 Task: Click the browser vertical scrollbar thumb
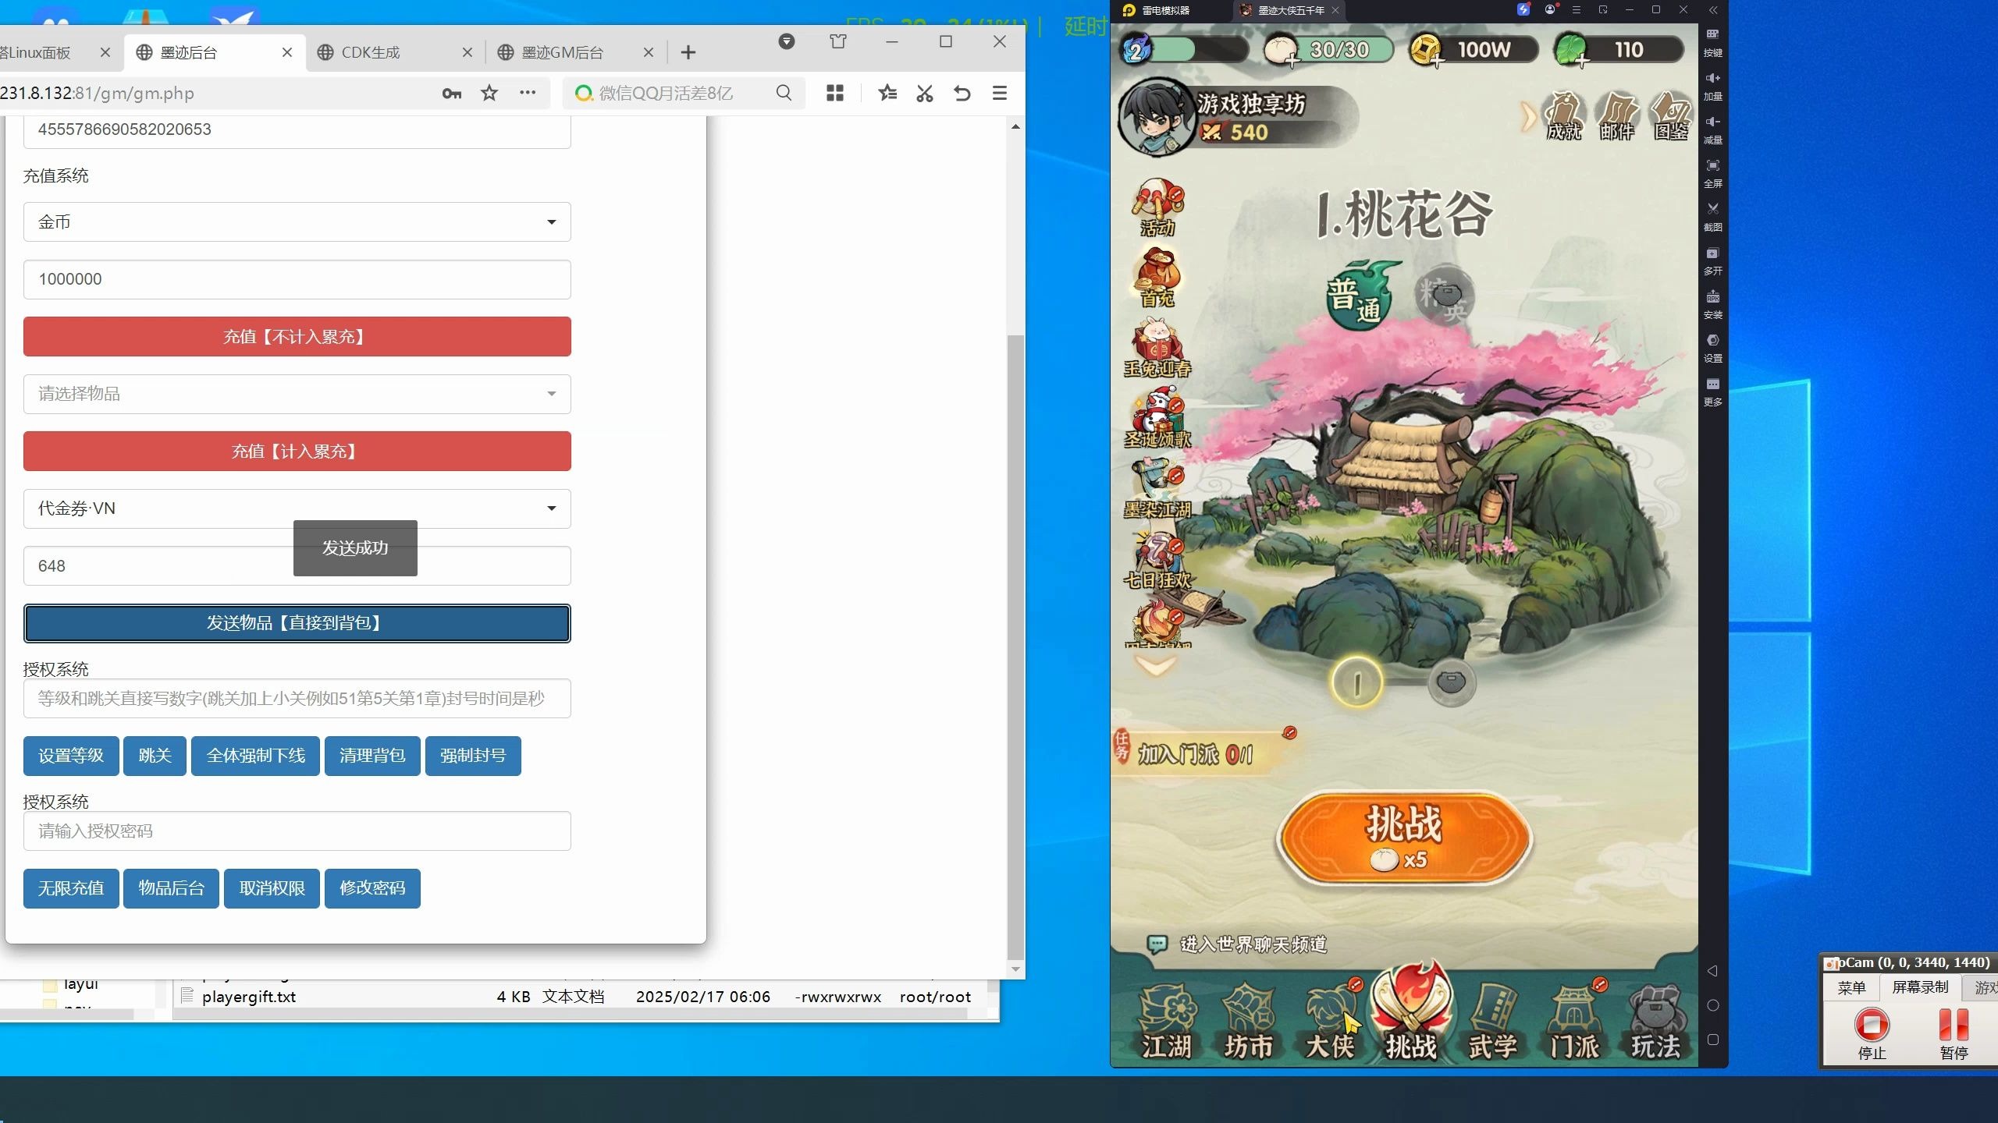pyautogui.click(x=1015, y=646)
